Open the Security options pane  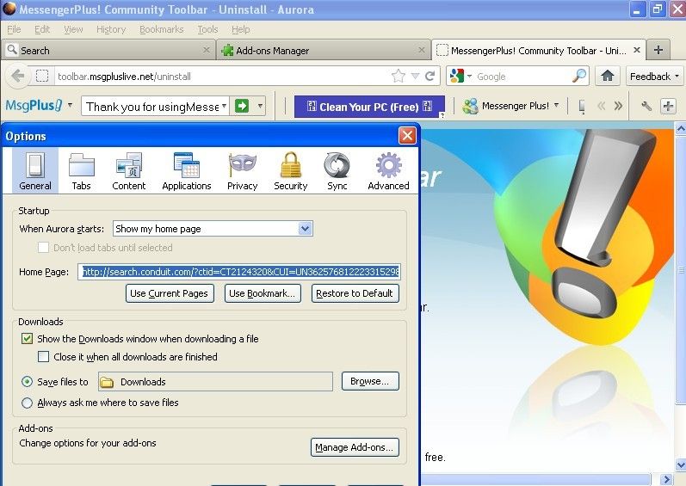pyautogui.click(x=291, y=171)
